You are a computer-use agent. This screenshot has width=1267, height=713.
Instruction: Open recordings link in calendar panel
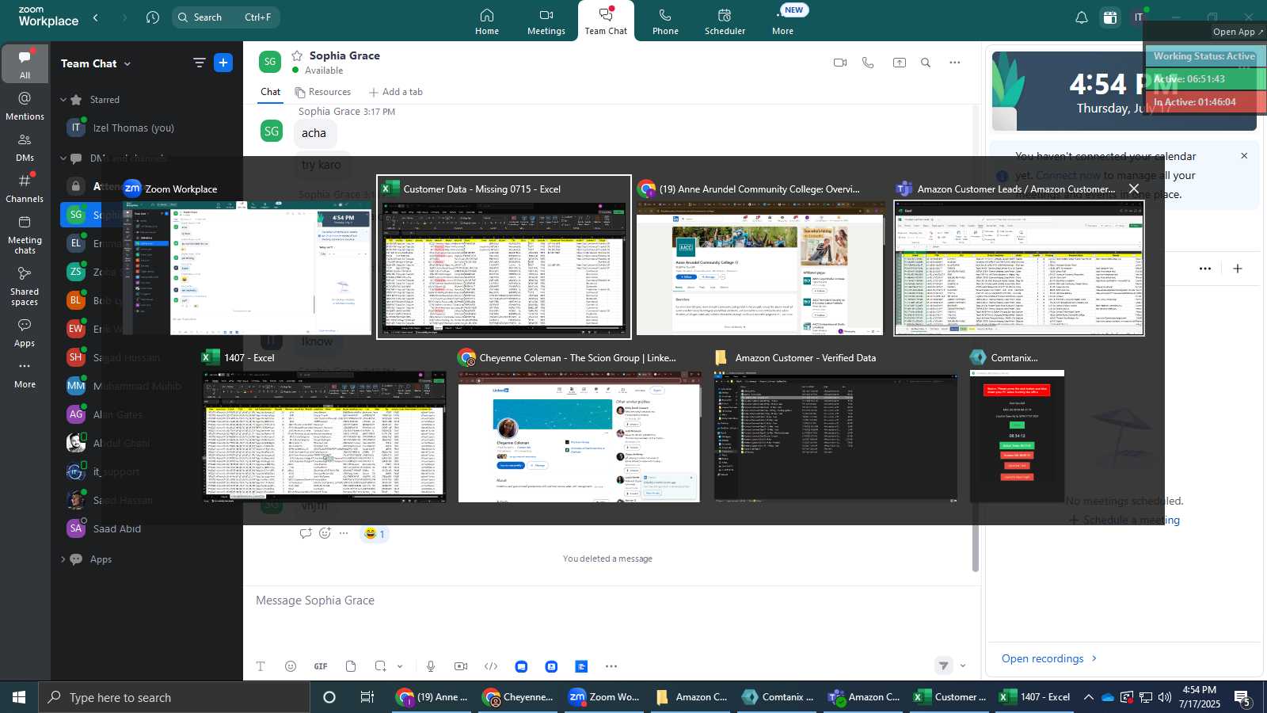[1049, 658]
